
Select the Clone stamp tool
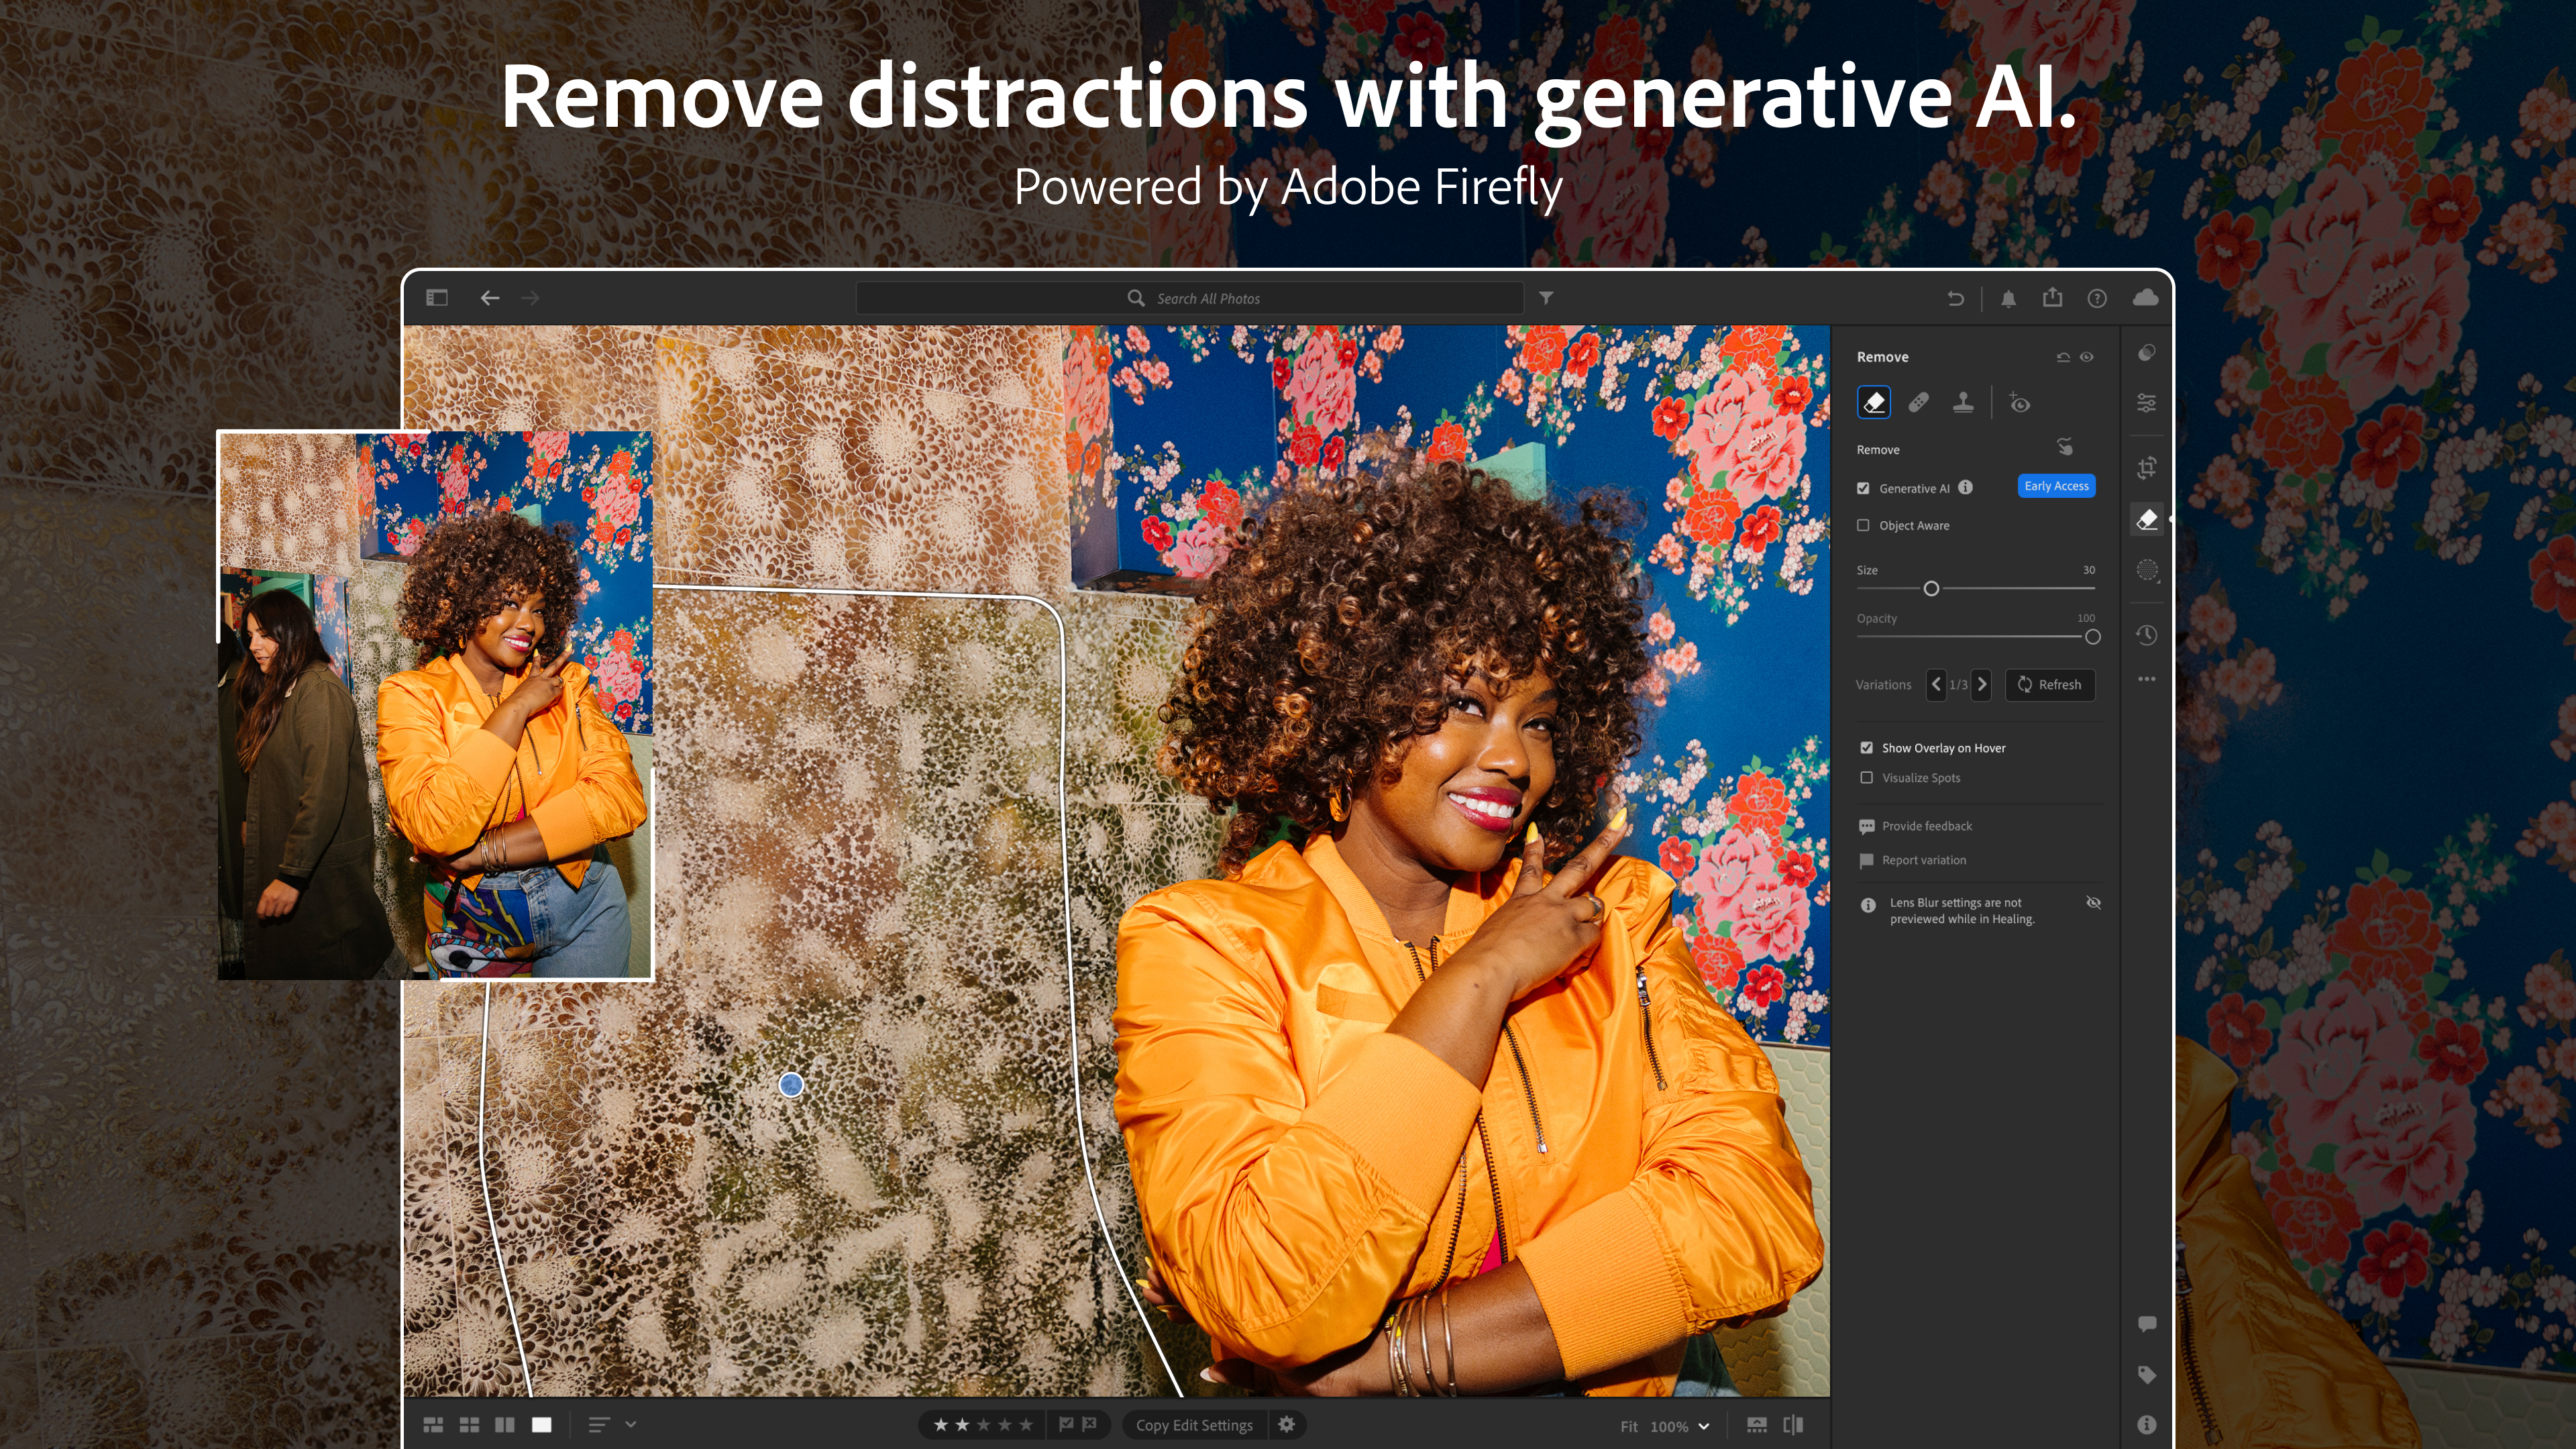coord(1964,402)
